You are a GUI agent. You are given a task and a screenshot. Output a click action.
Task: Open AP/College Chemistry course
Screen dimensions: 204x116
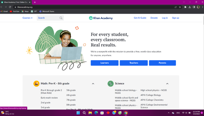(x=152, y=100)
